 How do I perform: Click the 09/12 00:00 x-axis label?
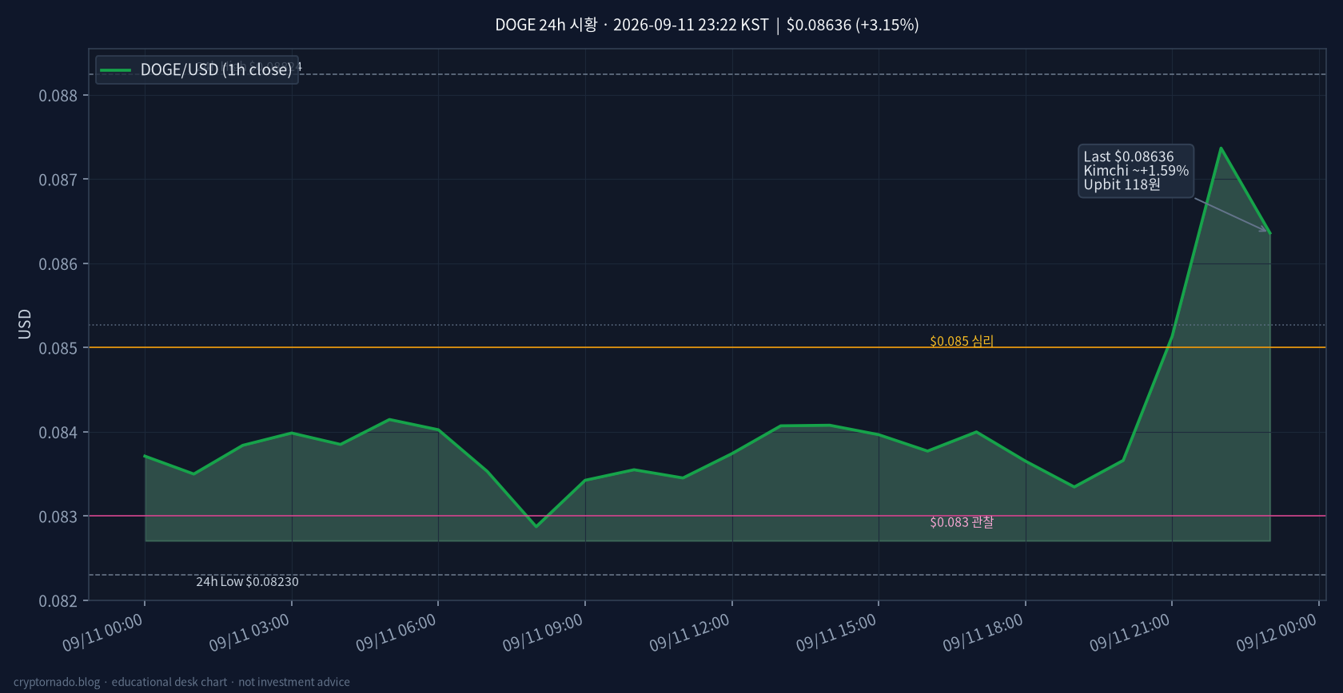(1276, 632)
